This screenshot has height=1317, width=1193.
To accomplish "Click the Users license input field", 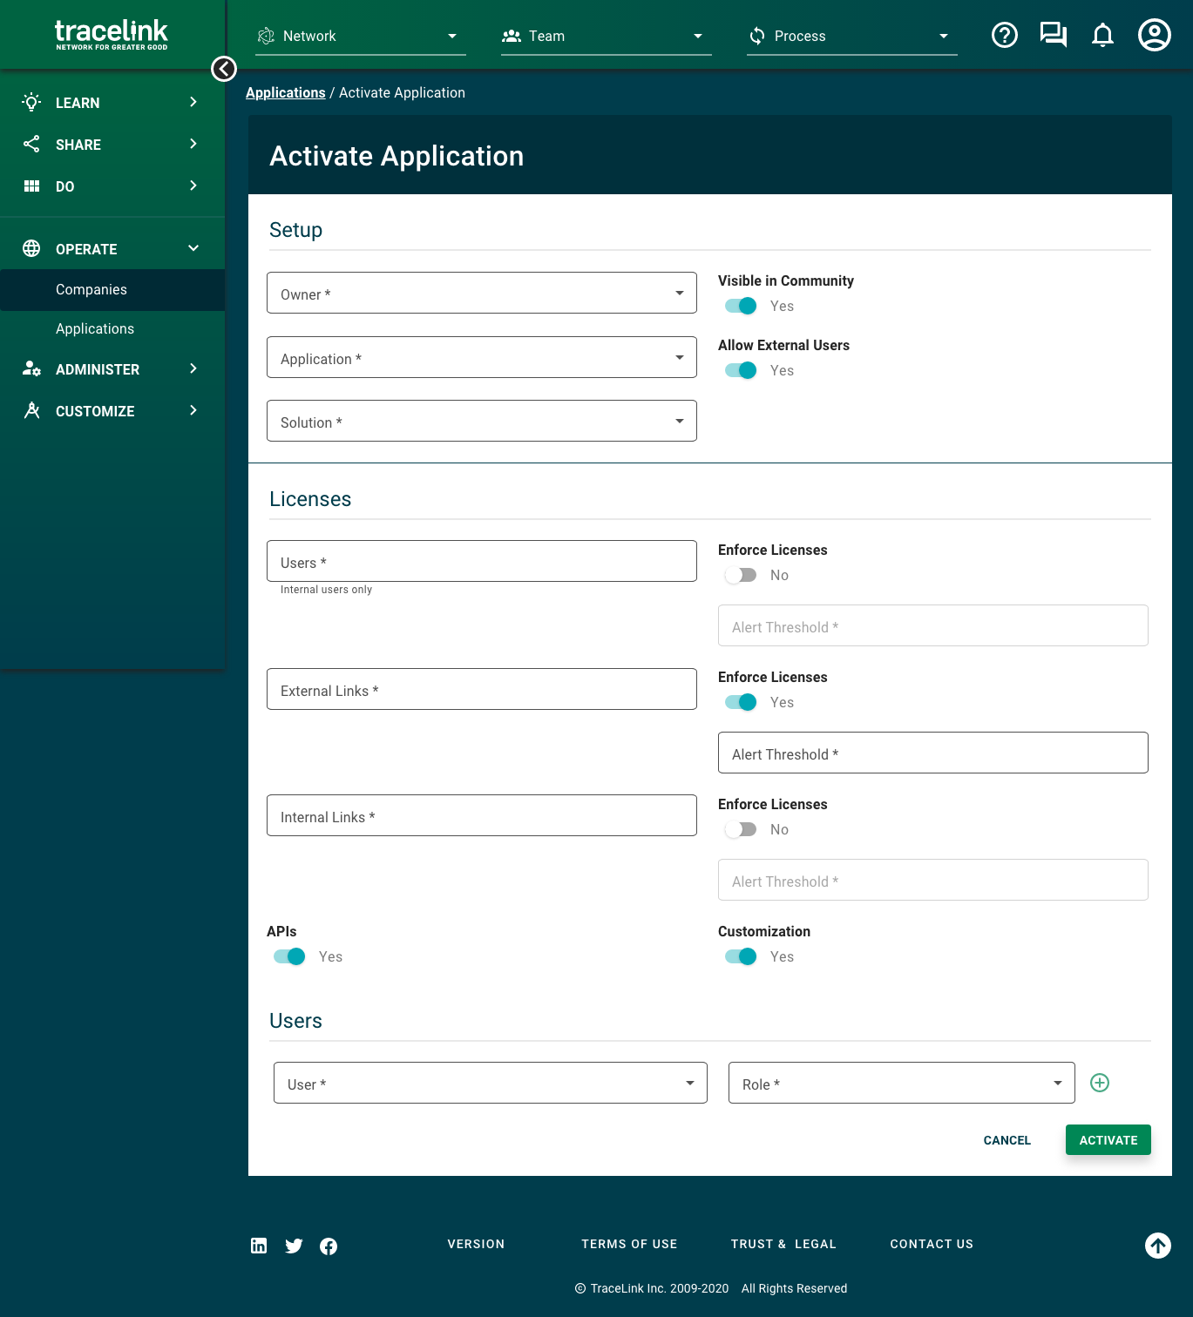I will [482, 561].
